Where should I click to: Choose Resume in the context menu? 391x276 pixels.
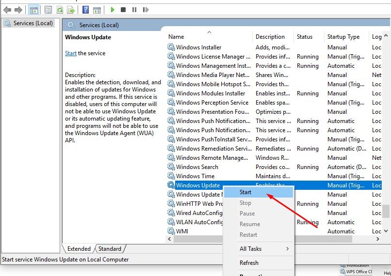pos(259,224)
